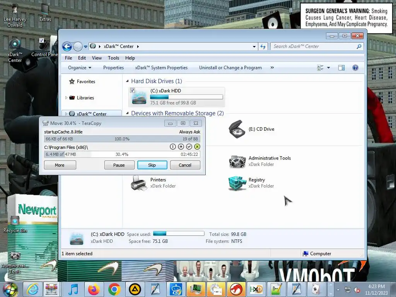Click the change view icon
396x297 pixels.
320,68
